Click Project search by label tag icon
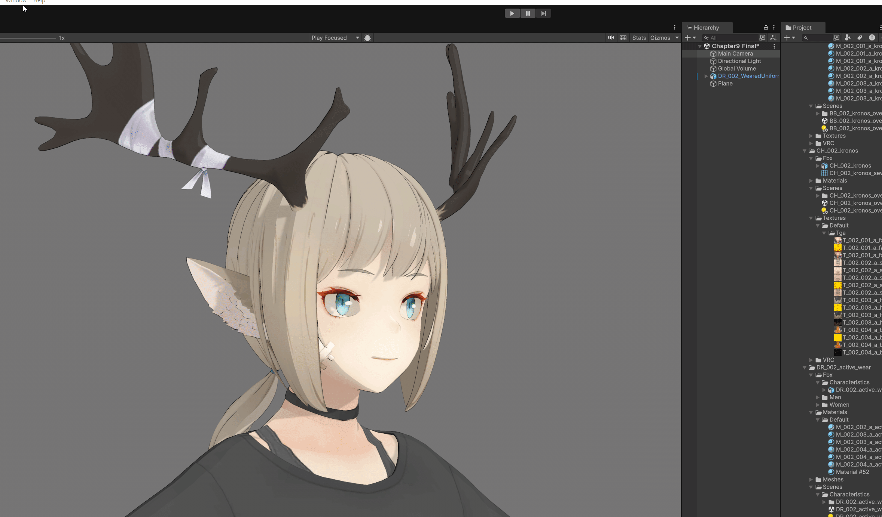 click(860, 38)
